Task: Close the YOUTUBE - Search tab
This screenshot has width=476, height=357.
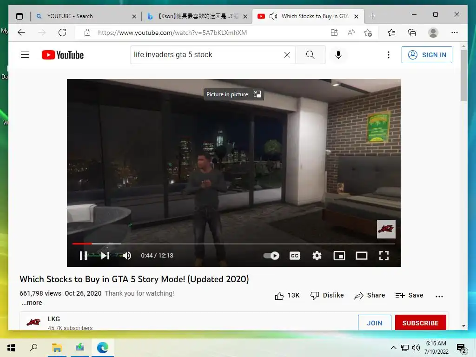Action: click(x=134, y=16)
